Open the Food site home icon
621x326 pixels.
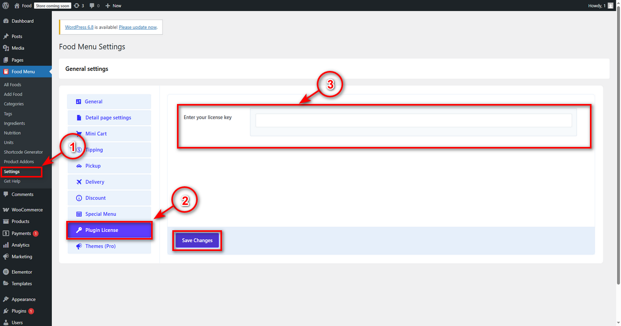click(x=17, y=6)
